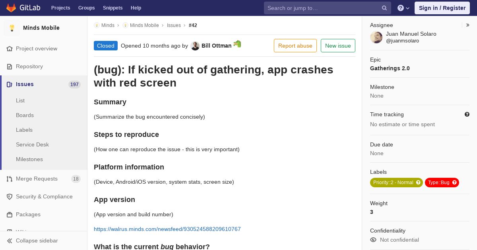Image resolution: width=477 pixels, height=250 pixels.
Task: Open Merge Requests
Action: (x=37, y=179)
